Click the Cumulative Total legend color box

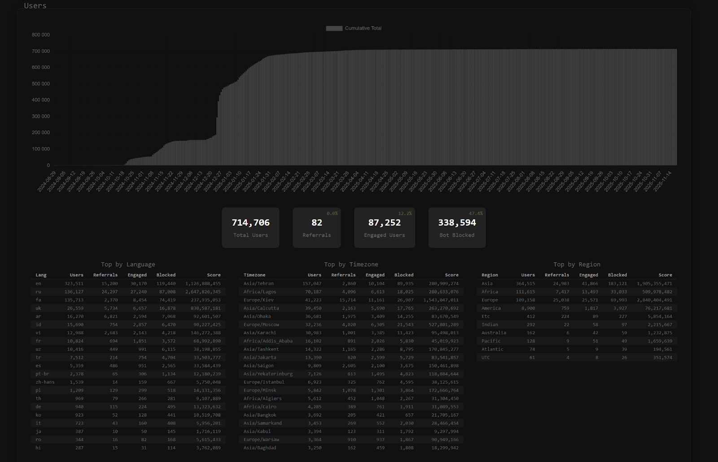(x=334, y=28)
